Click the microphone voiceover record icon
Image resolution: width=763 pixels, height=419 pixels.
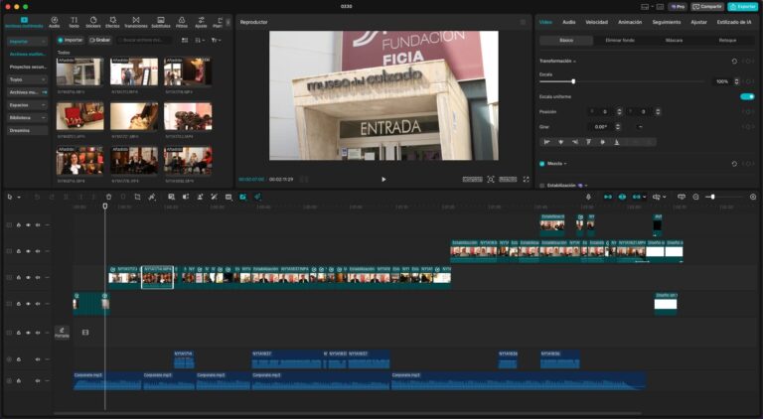click(588, 197)
